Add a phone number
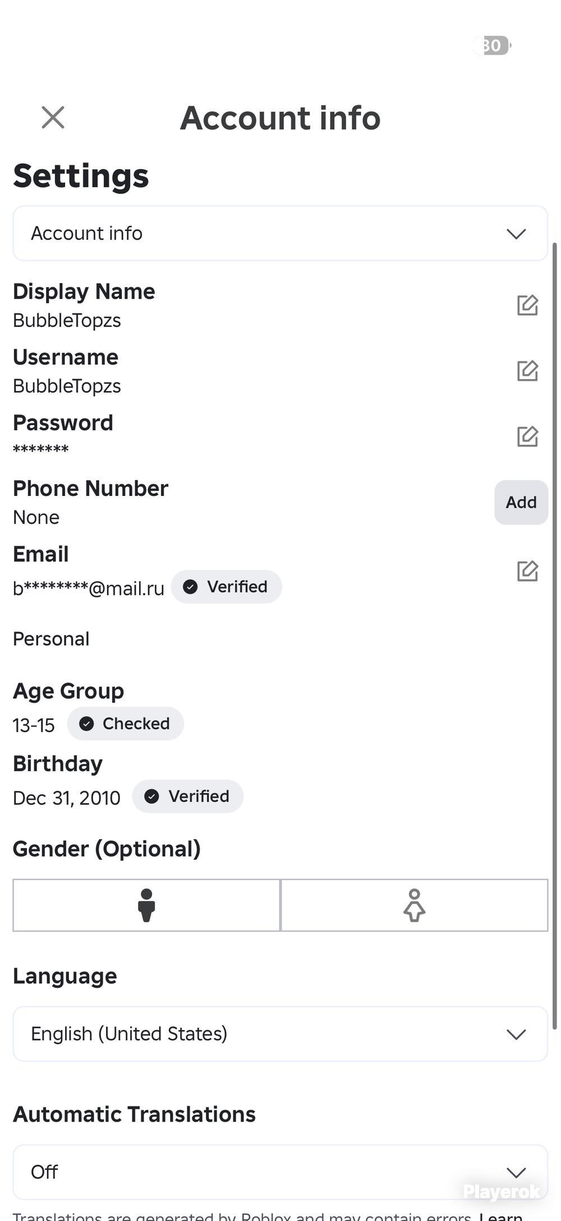This screenshot has width=561, height=1221. [x=521, y=502]
